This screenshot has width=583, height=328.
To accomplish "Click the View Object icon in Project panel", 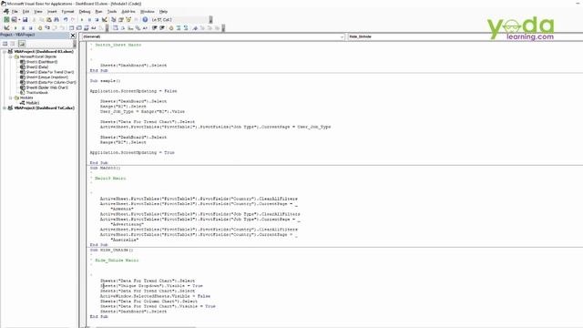I will coord(13,44).
